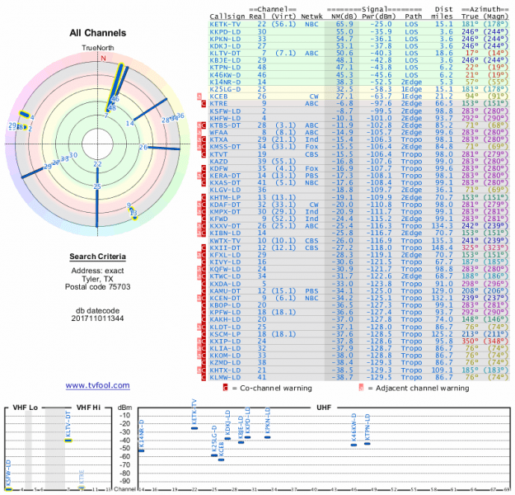
Task: Click the Pwr(dBm) column header
Action: (379, 16)
